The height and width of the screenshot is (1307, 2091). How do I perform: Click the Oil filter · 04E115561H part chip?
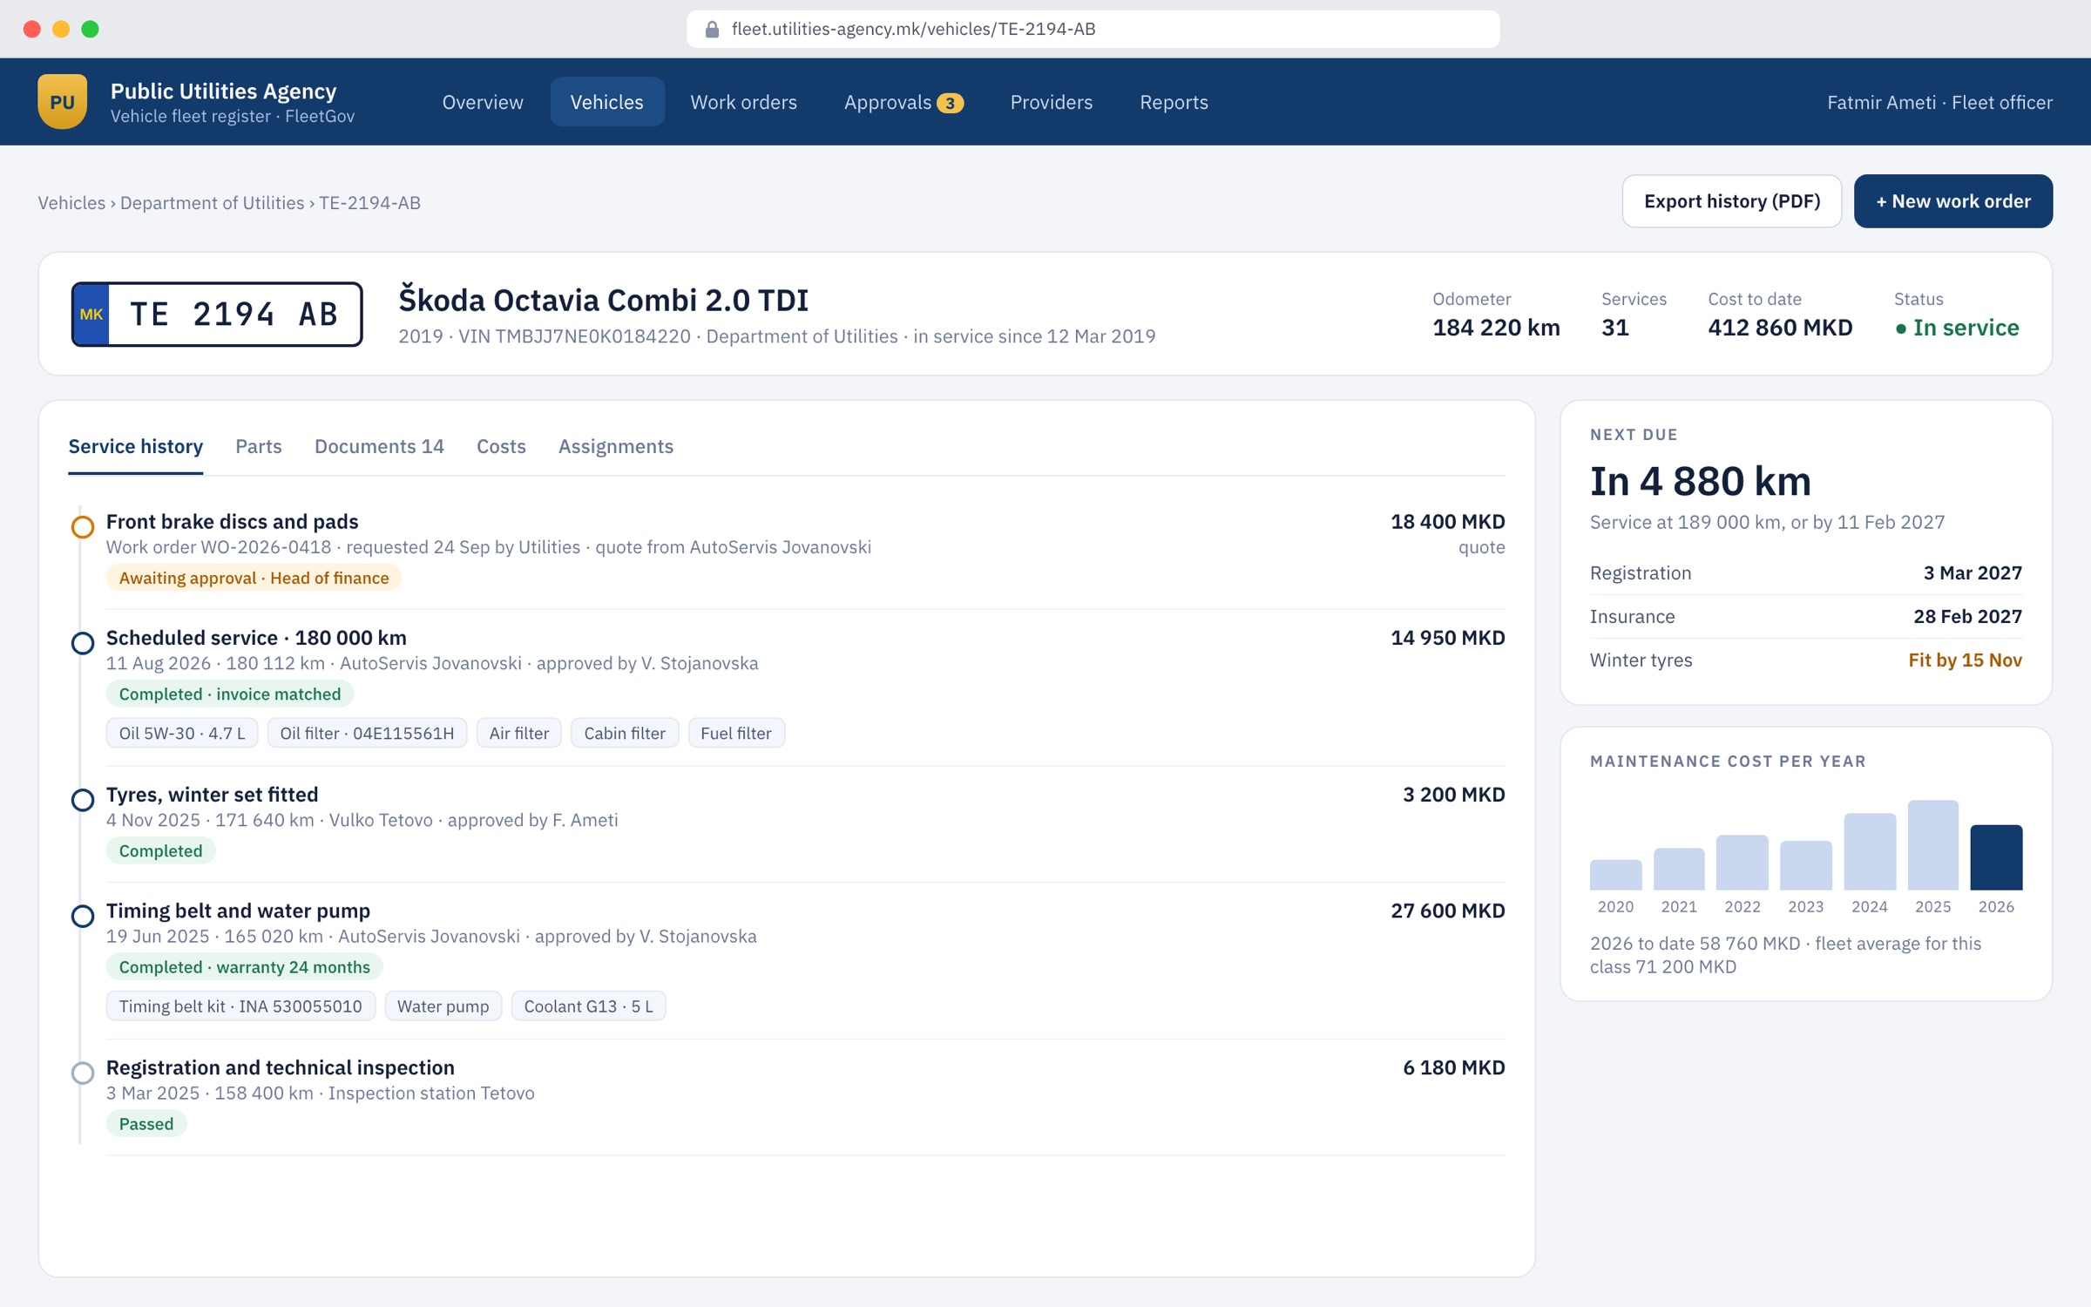(367, 733)
